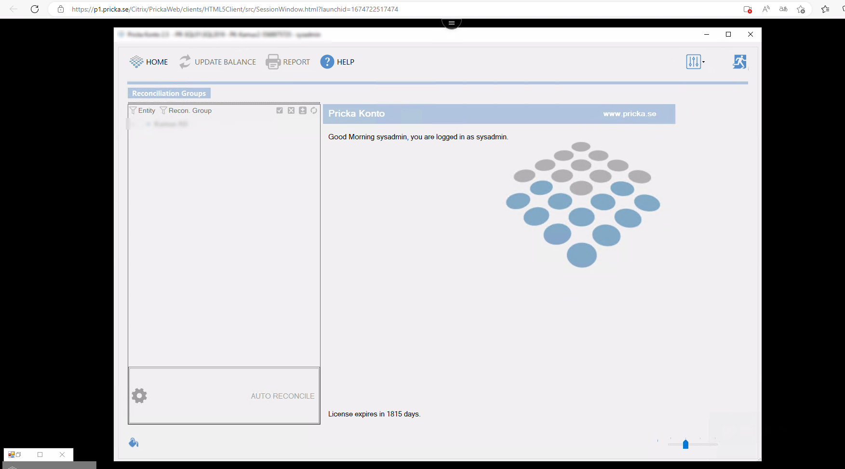The height and width of the screenshot is (469, 845).
Task: Add this page to favorites
Action: click(801, 9)
